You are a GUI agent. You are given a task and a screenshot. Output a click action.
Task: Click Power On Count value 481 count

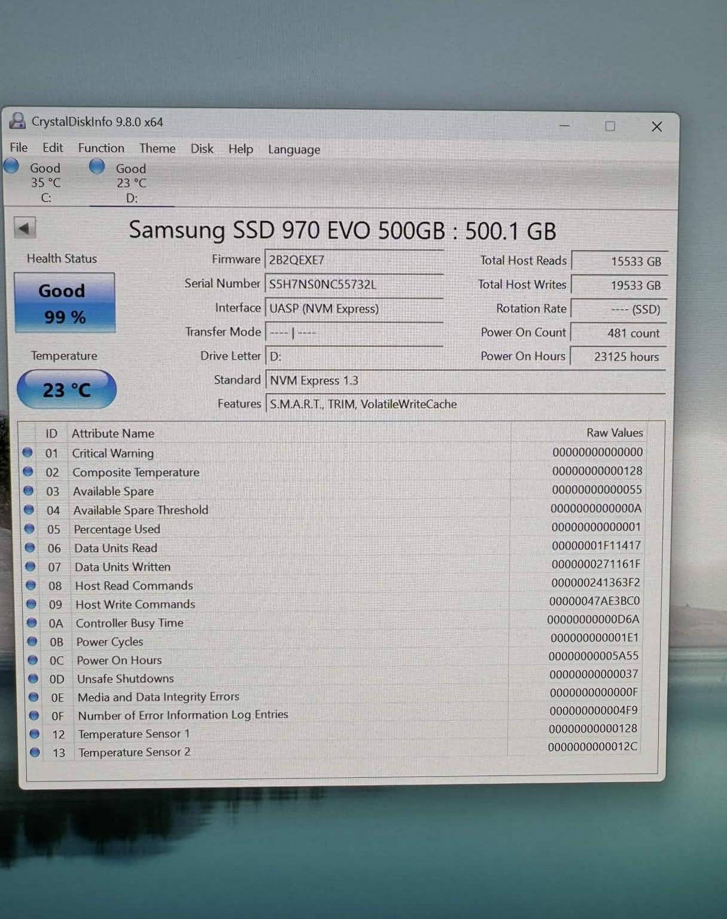coord(619,333)
